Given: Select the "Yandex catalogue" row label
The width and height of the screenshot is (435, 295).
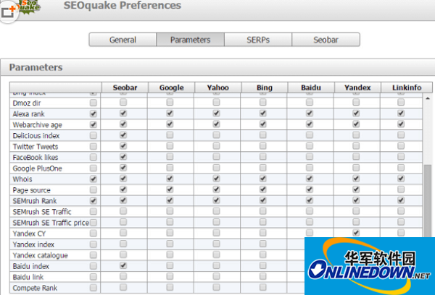Looking at the screenshot, I should (x=40, y=255).
